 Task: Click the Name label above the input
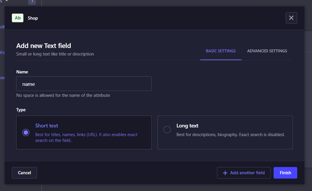tap(22, 72)
